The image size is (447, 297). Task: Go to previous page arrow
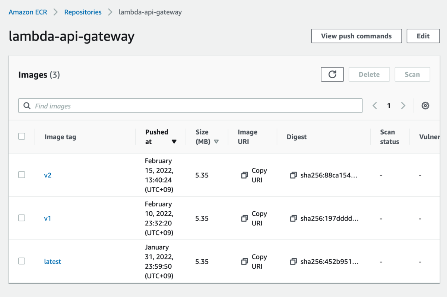375,106
